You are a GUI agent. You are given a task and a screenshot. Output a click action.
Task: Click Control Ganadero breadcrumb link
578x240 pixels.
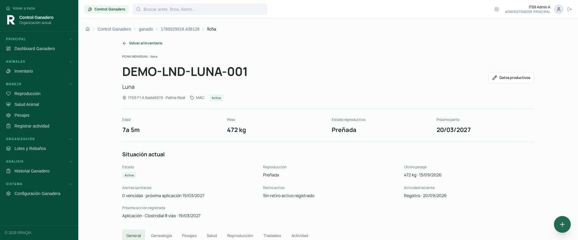(114, 29)
